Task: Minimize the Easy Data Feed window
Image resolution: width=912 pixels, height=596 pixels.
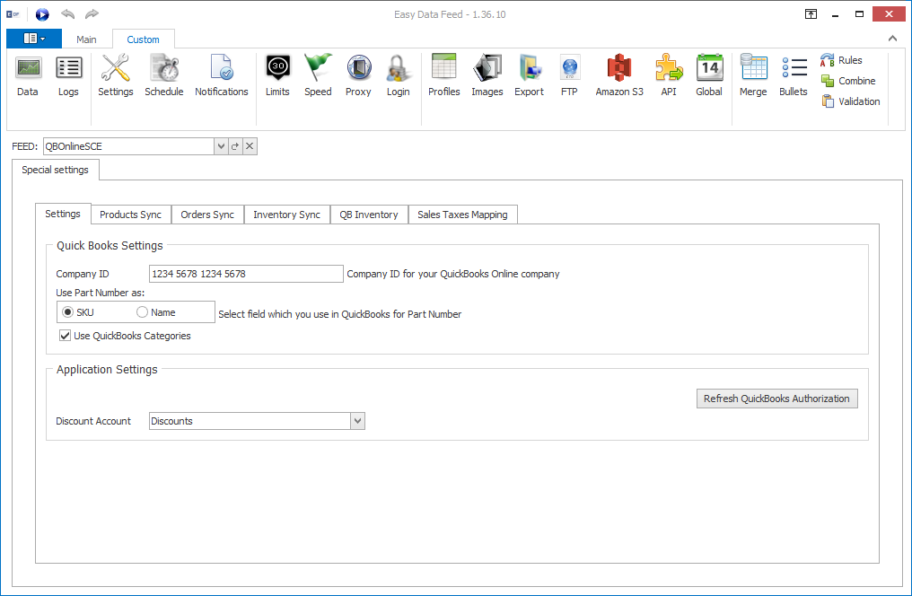Action: click(835, 14)
